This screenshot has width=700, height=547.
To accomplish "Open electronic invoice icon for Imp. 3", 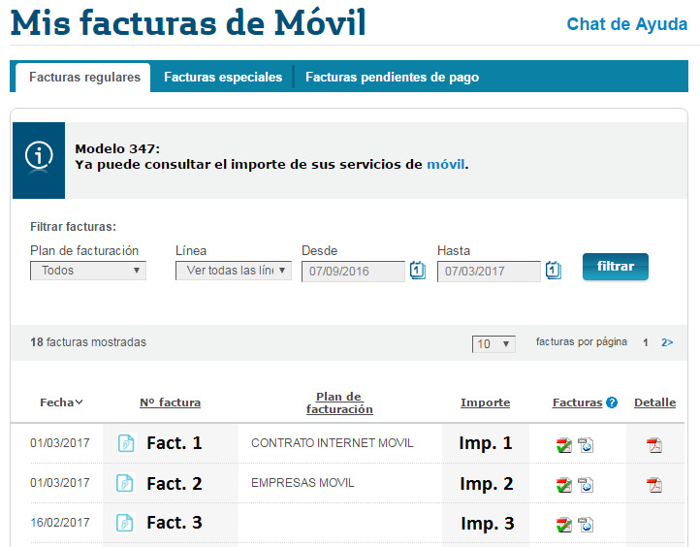I will point(586,524).
